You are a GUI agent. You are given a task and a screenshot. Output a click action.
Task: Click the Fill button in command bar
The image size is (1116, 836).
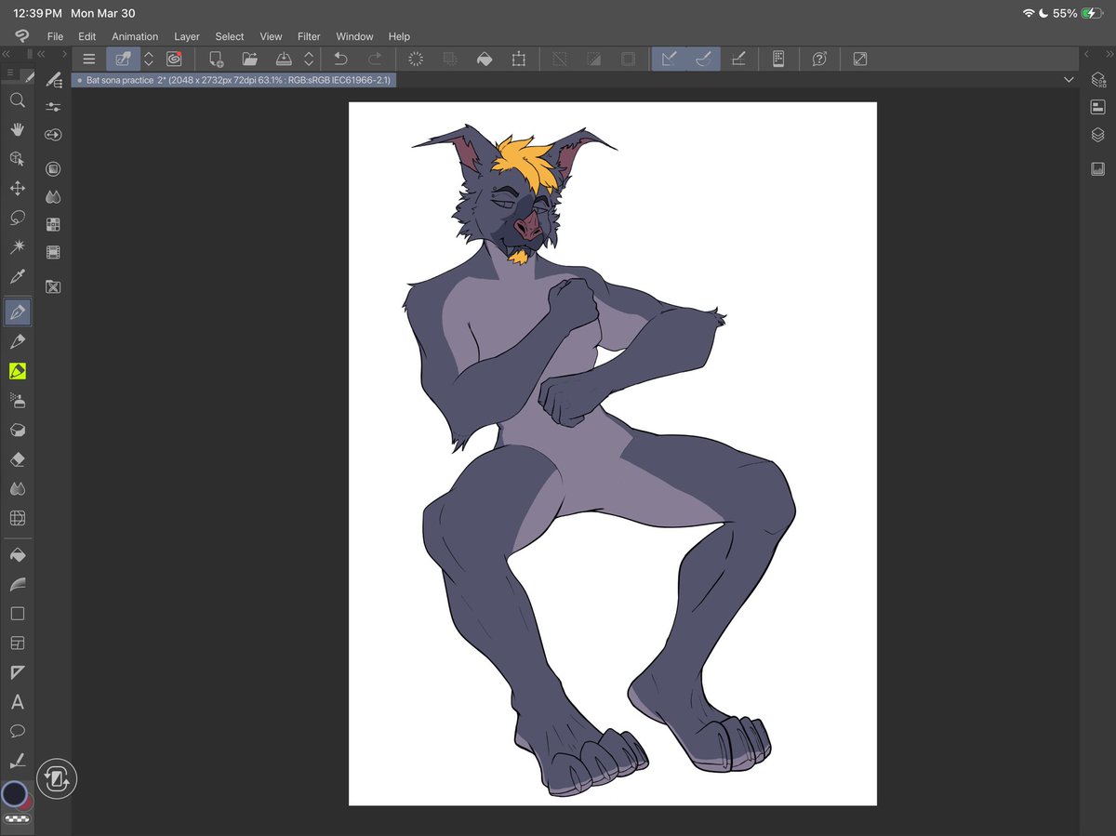click(484, 59)
